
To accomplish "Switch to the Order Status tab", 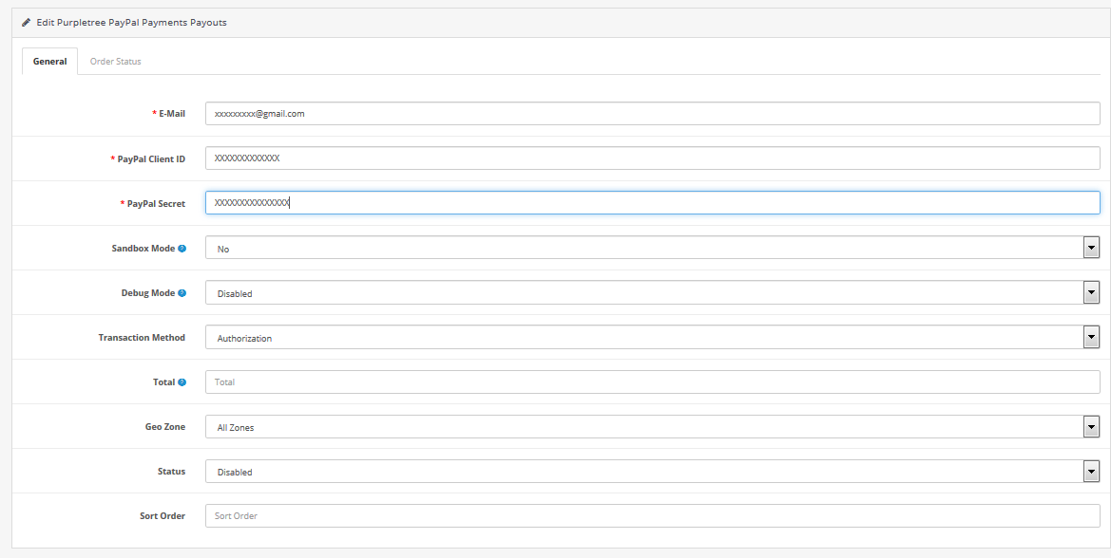I will coord(116,62).
